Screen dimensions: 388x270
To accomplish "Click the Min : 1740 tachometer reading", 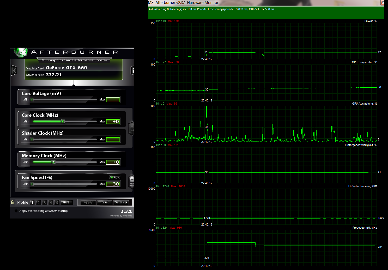I will coord(162,186).
